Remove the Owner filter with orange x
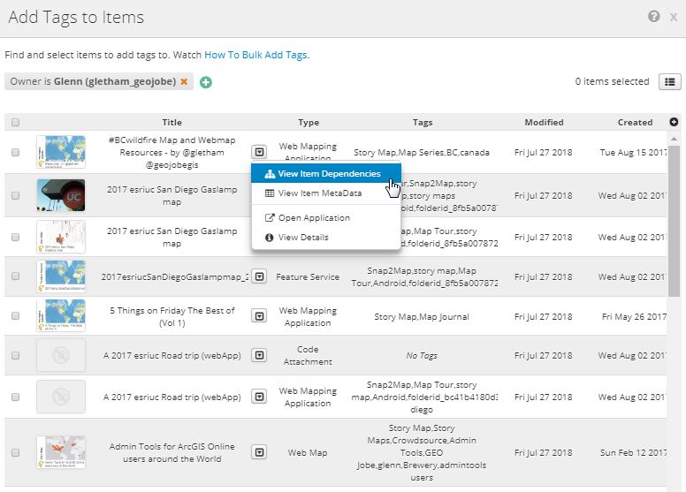Image resolution: width=686 pixels, height=492 pixels. pos(184,82)
